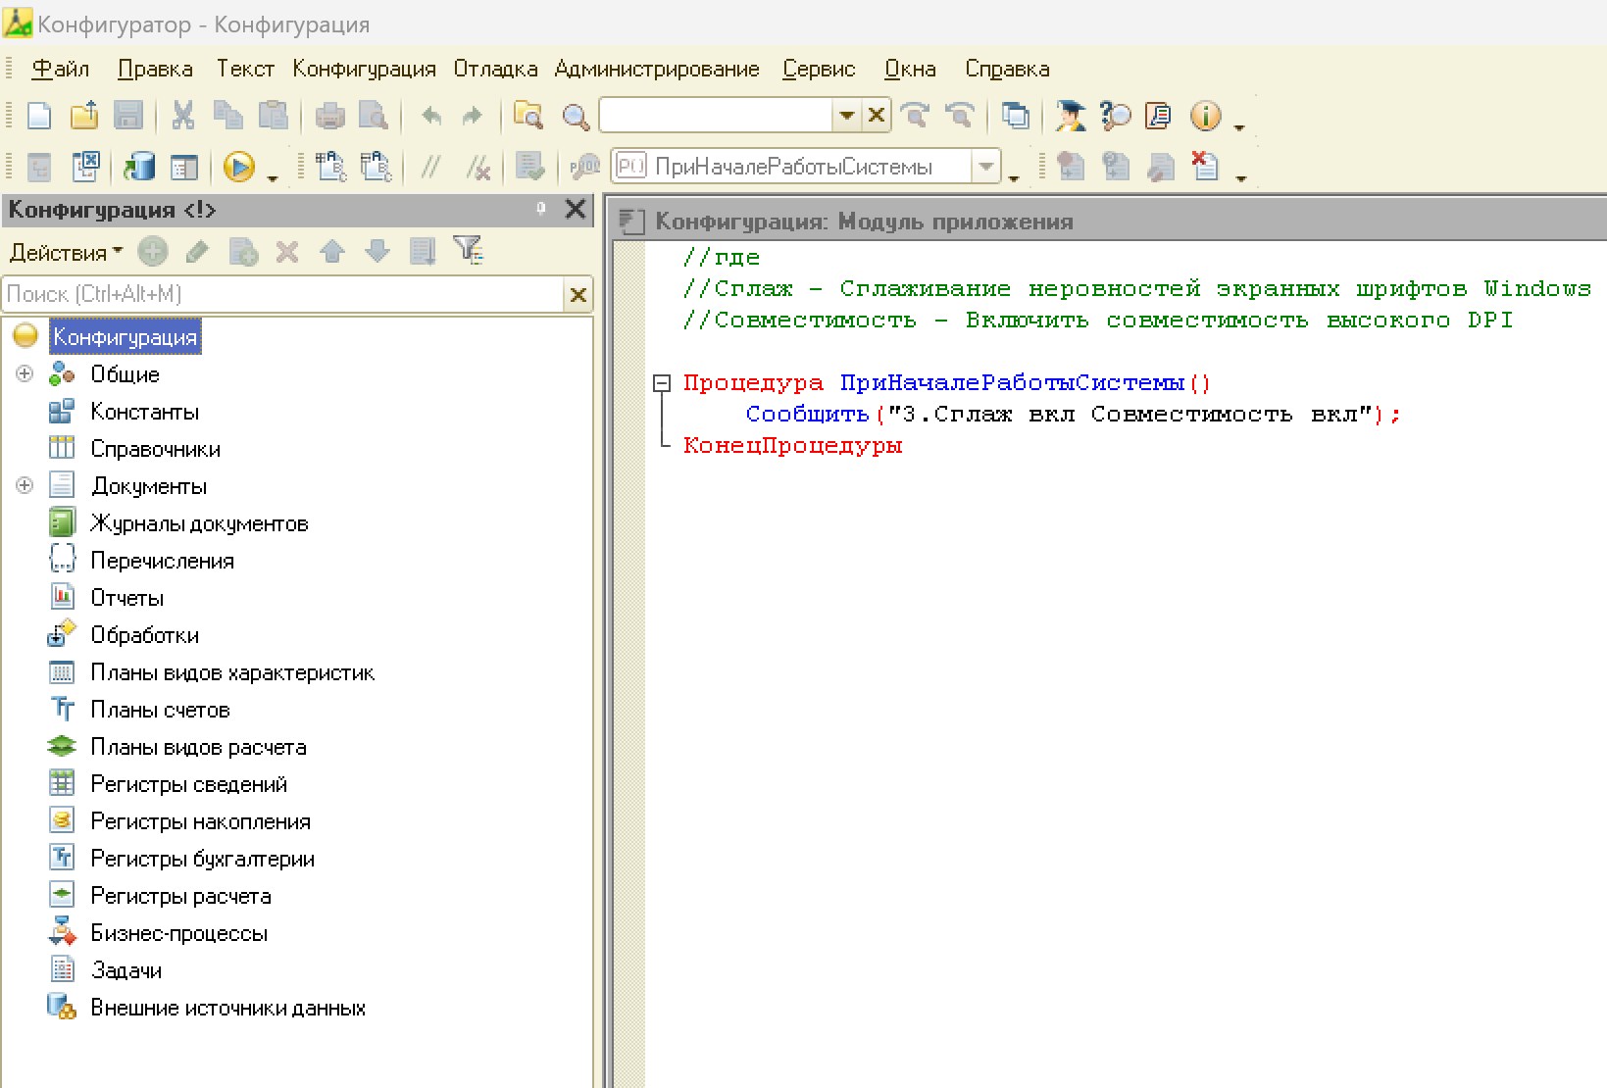
Task: Open the Окна menu
Action: 910,69
